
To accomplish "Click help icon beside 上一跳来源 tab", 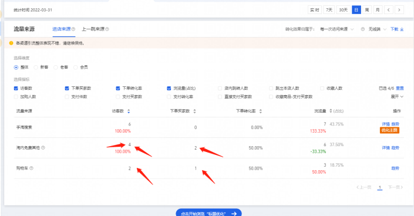I will pyautogui.click(x=107, y=29).
